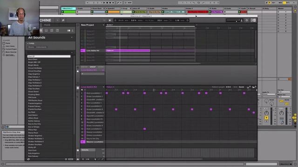Click the Pattern Length value

click(228, 87)
